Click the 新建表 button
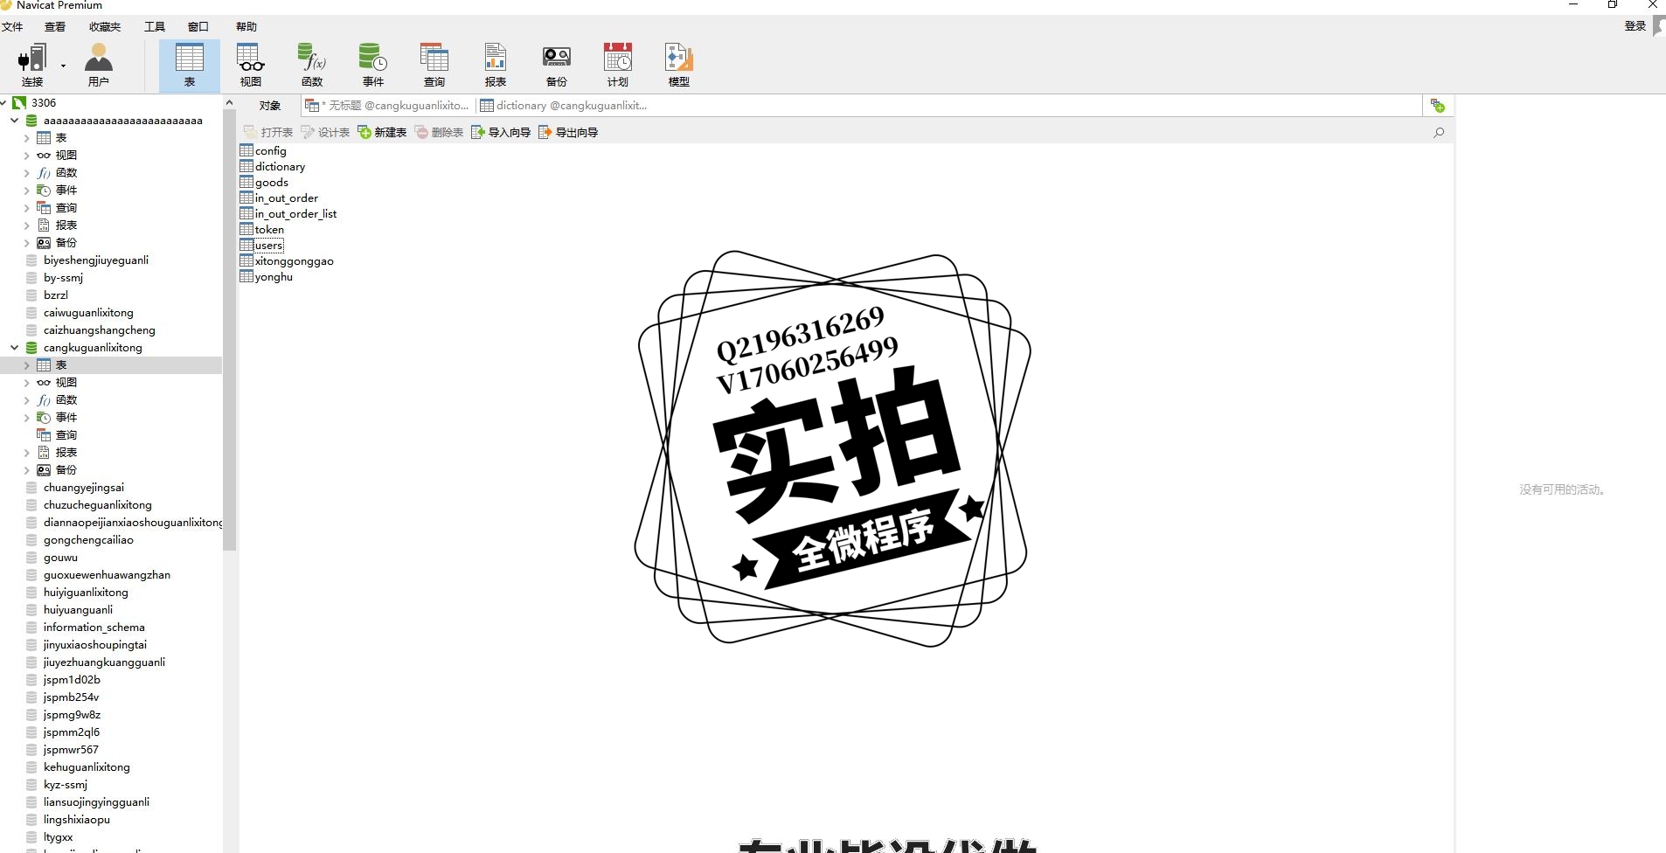 (x=382, y=132)
